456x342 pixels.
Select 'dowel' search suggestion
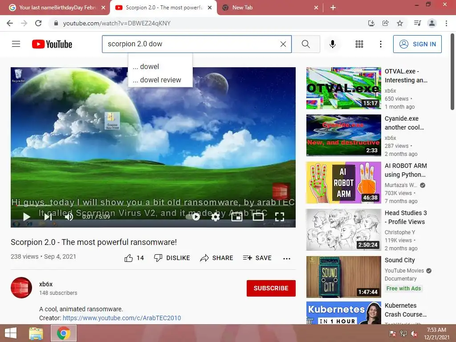pos(160,67)
